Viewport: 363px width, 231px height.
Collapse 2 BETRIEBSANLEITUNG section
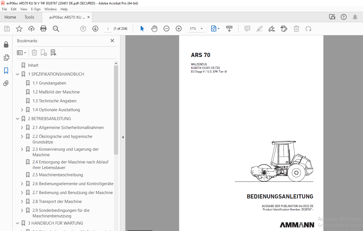point(18,119)
